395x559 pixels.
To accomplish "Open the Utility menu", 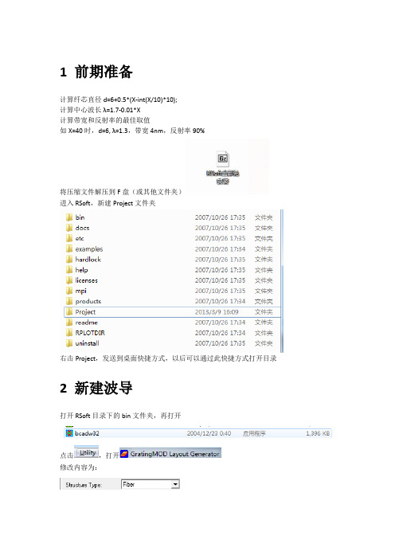I will (87, 452).
